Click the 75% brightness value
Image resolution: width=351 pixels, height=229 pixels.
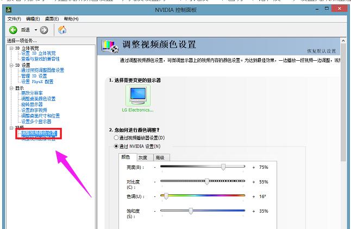pyautogui.click(x=264, y=167)
